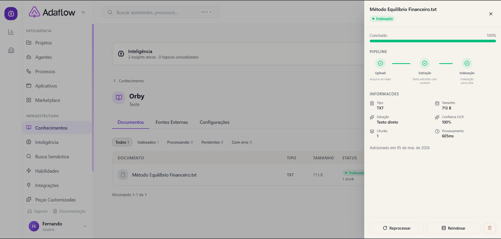Click the purple brain icon in left rail
The height and width of the screenshot is (239, 501).
point(11,14)
